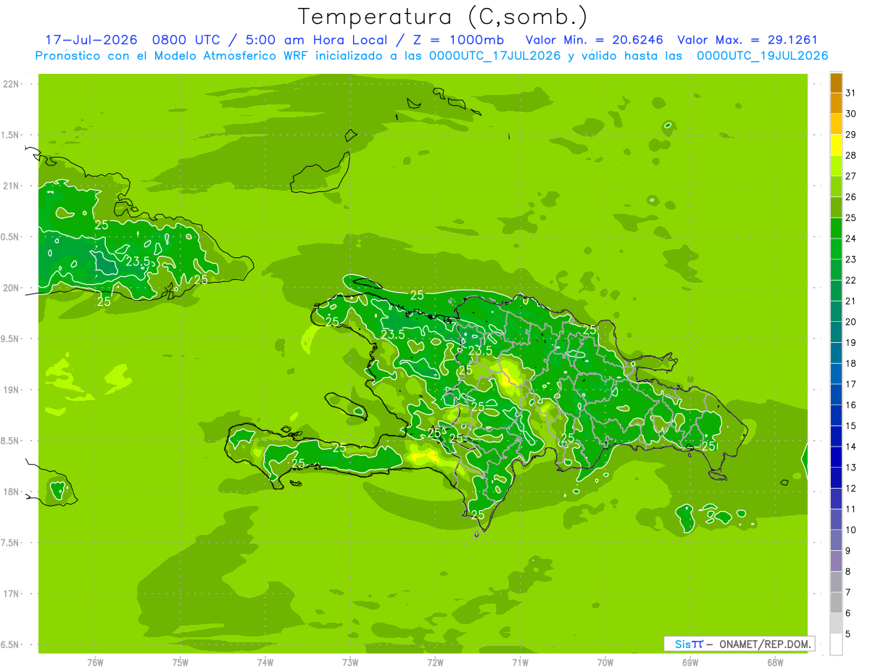Image resolution: width=870 pixels, height=672 pixels.
Task: Click the dark green swatch between 24 and 25
Action: (x=836, y=228)
